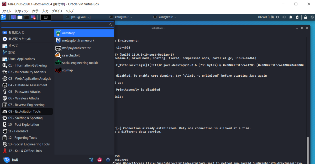Open 10 - Post Exploitation category
Image resolution: width=315 pixels, height=164 pixels.
pos(27,124)
